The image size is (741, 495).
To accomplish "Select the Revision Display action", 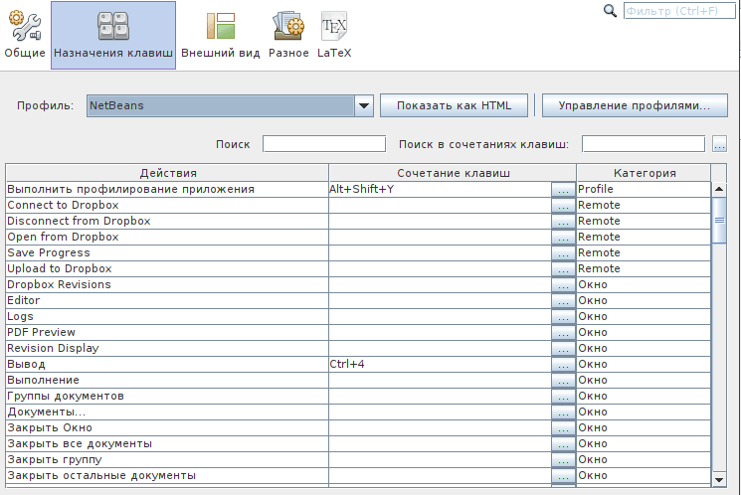I will (x=167, y=348).
